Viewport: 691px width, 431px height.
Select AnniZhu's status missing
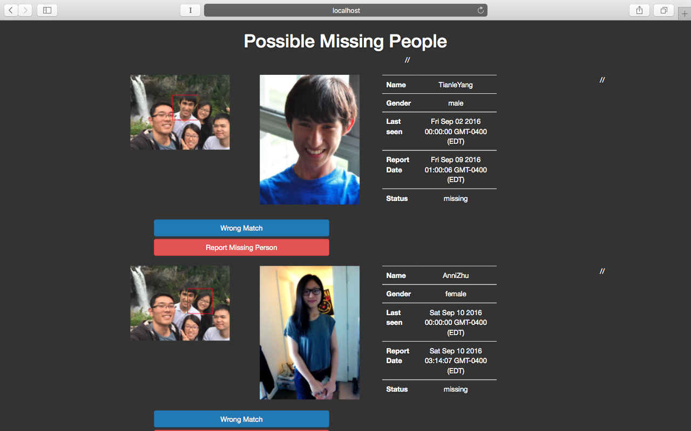click(456, 389)
